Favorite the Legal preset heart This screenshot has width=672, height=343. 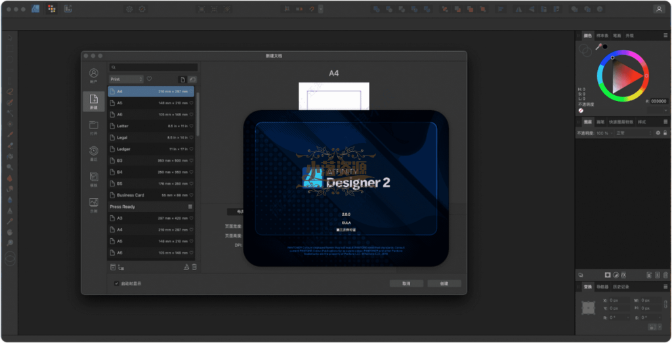click(x=191, y=138)
